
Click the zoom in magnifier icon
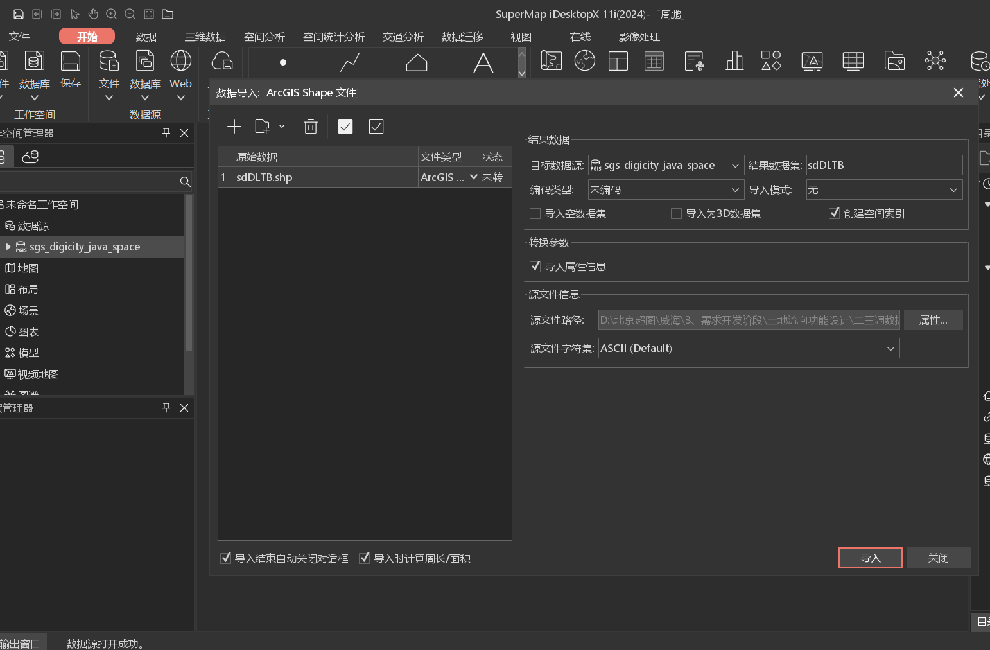(112, 14)
